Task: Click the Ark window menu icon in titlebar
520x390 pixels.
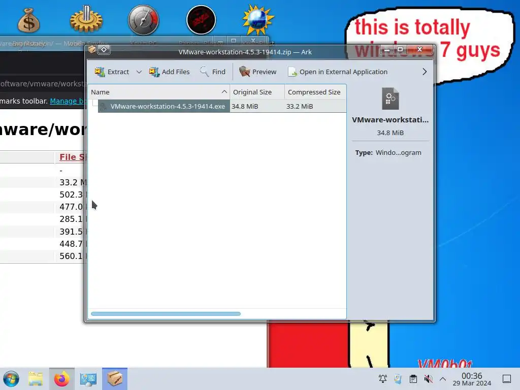Action: click(x=92, y=49)
